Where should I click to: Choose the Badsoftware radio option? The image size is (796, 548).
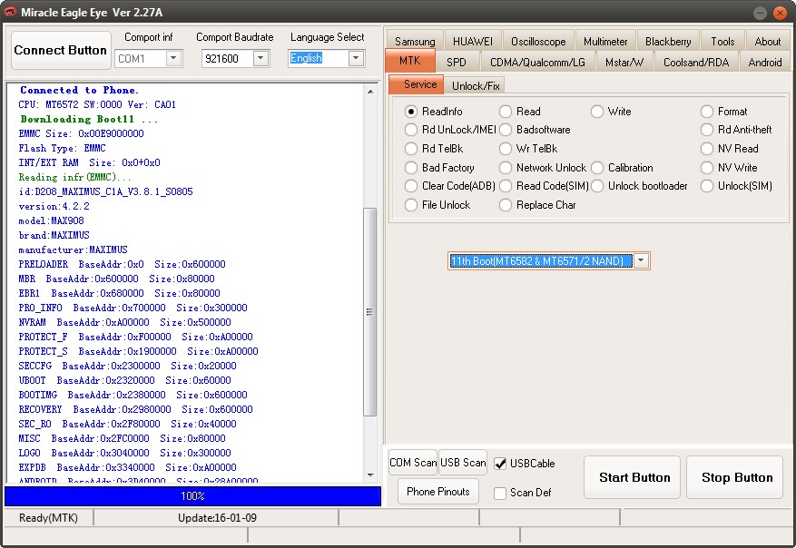pos(506,130)
